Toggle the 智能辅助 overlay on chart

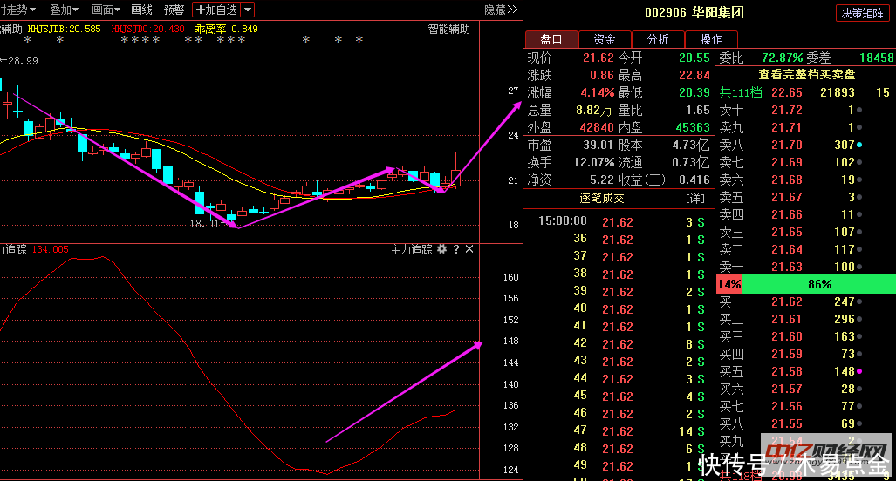tap(448, 29)
